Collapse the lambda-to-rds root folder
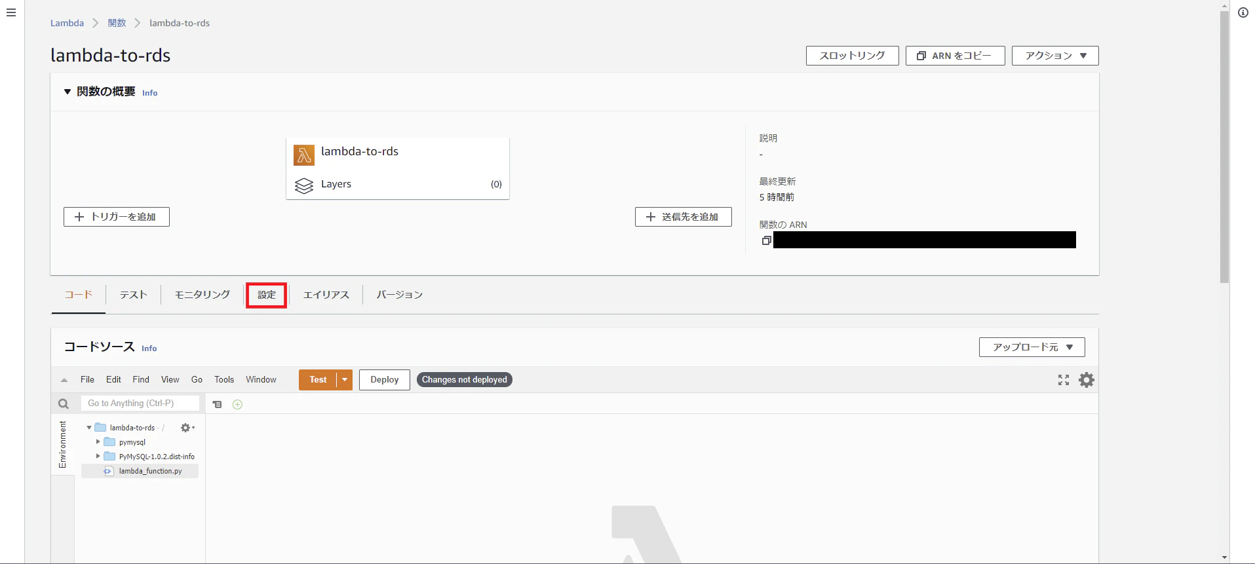The width and height of the screenshot is (1255, 564). point(89,428)
